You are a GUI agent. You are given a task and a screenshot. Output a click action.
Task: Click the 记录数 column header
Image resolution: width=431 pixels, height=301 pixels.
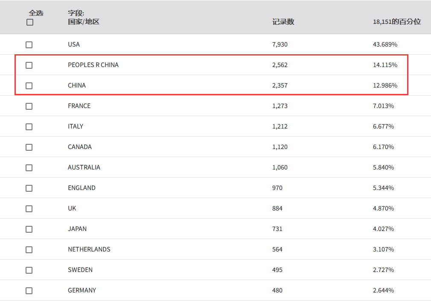[x=283, y=22]
